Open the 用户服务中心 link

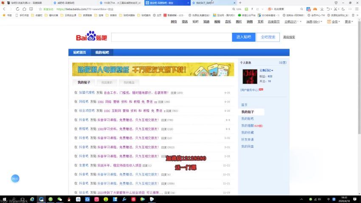point(250,90)
